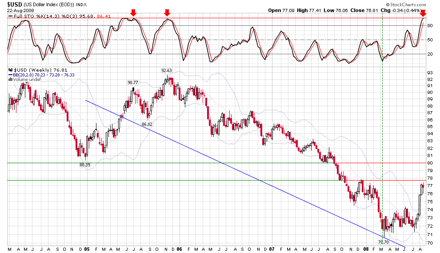This screenshot has height=253, width=440.
Task: Click the blue BB line legend icon
Action: [10, 75]
